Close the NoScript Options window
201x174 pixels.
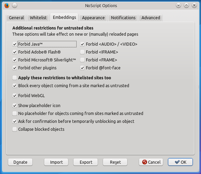[194, 5]
